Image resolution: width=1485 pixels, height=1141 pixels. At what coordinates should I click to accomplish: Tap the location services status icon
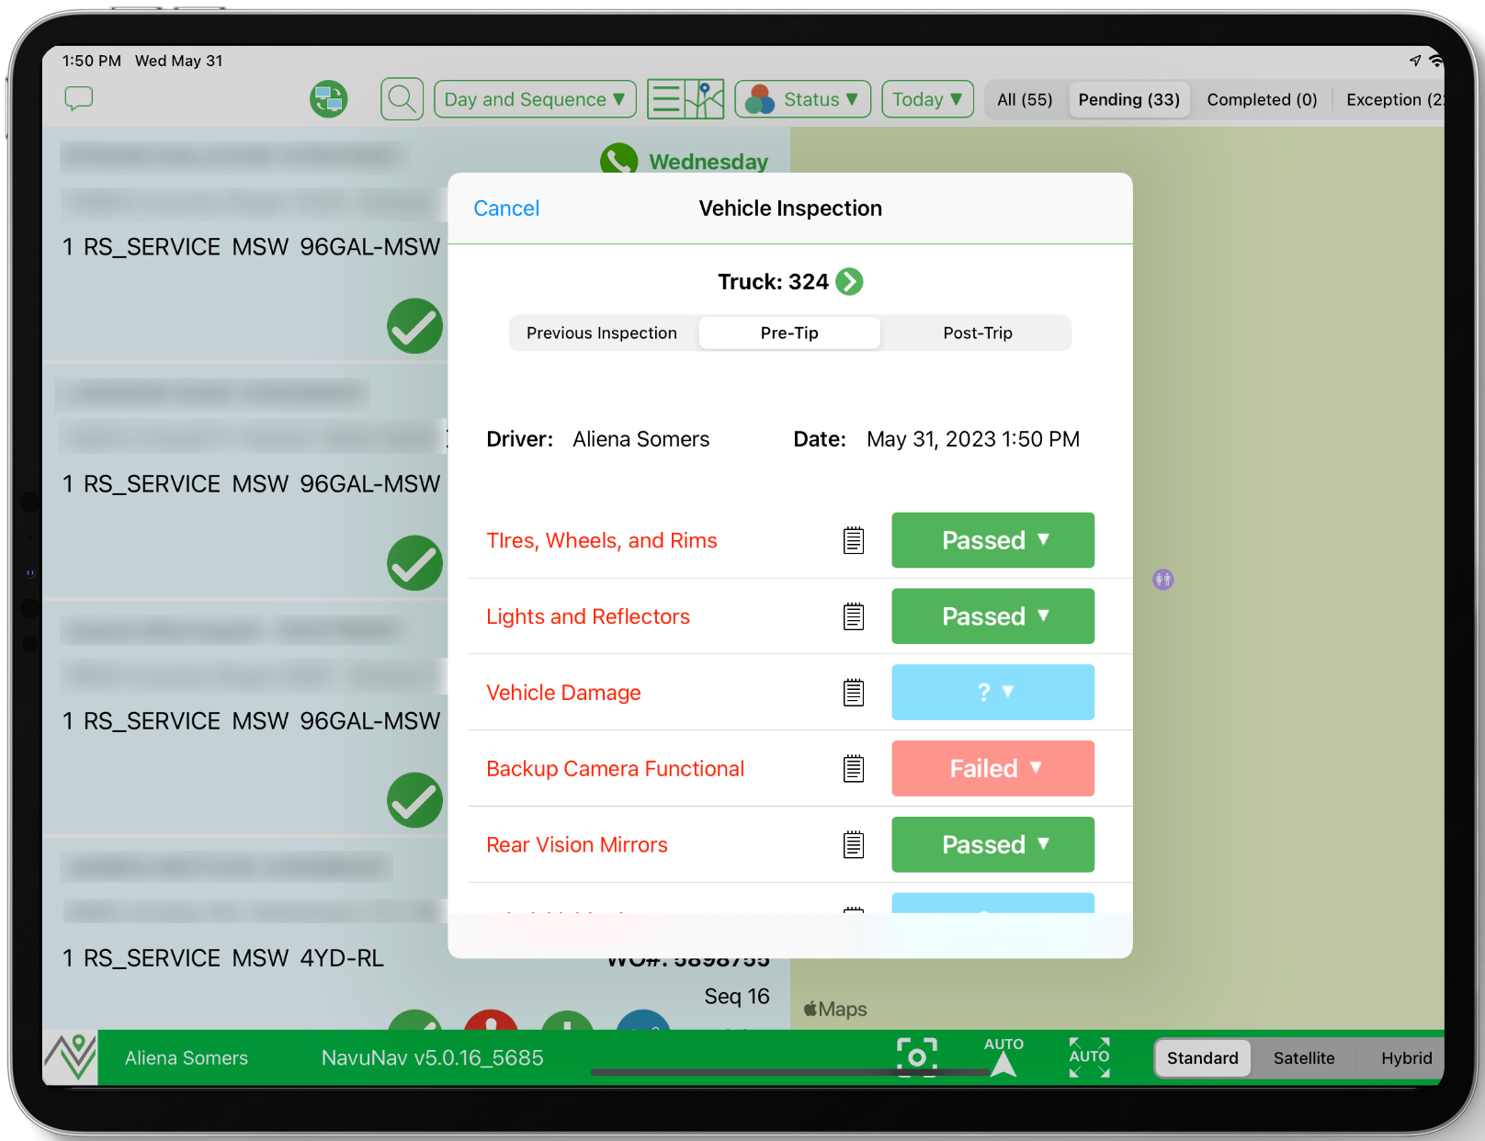(x=1415, y=61)
